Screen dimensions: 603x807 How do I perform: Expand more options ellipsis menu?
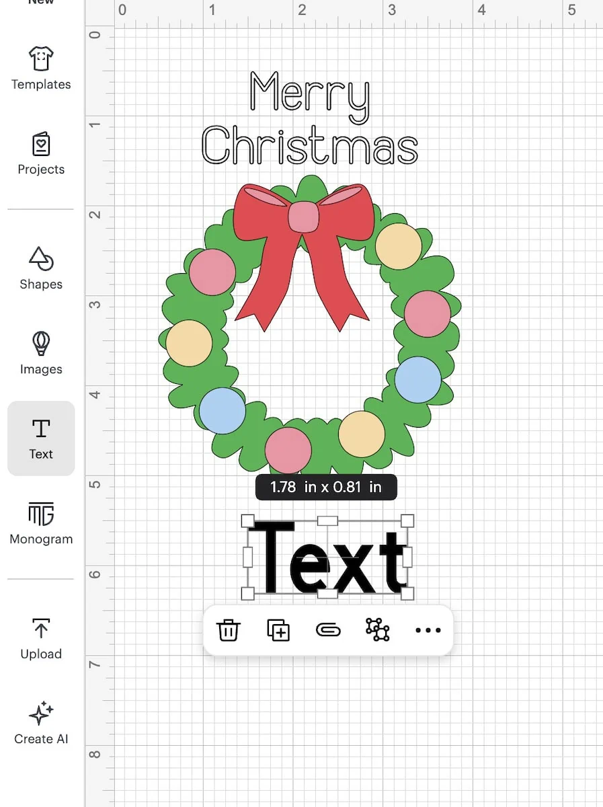click(x=428, y=630)
